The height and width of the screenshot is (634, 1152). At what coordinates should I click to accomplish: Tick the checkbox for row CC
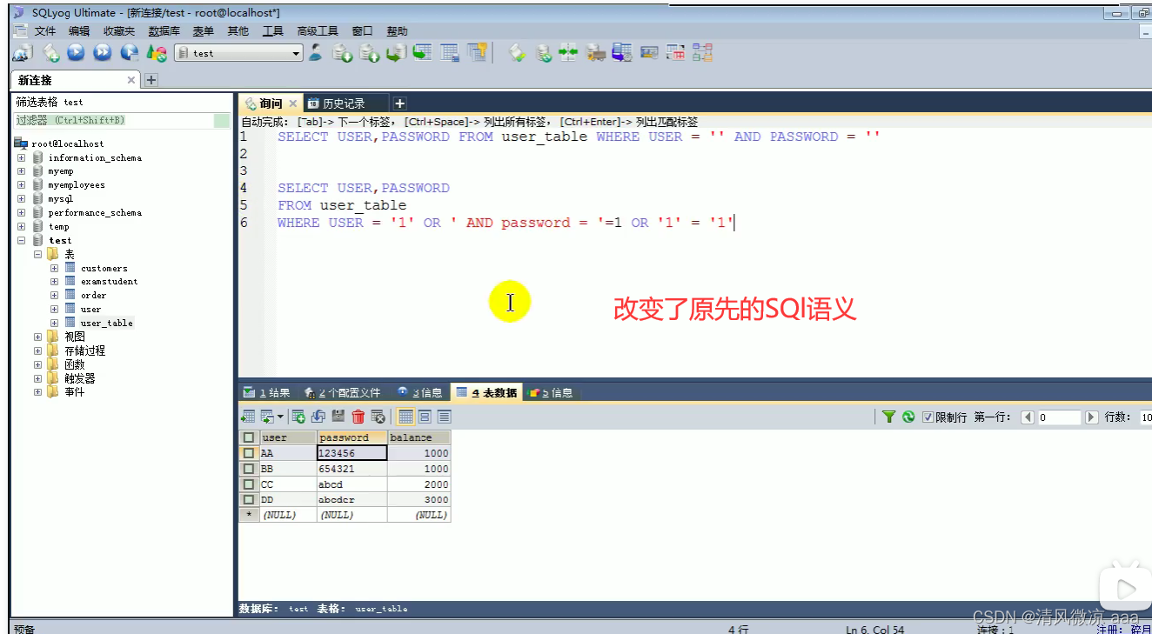point(249,484)
